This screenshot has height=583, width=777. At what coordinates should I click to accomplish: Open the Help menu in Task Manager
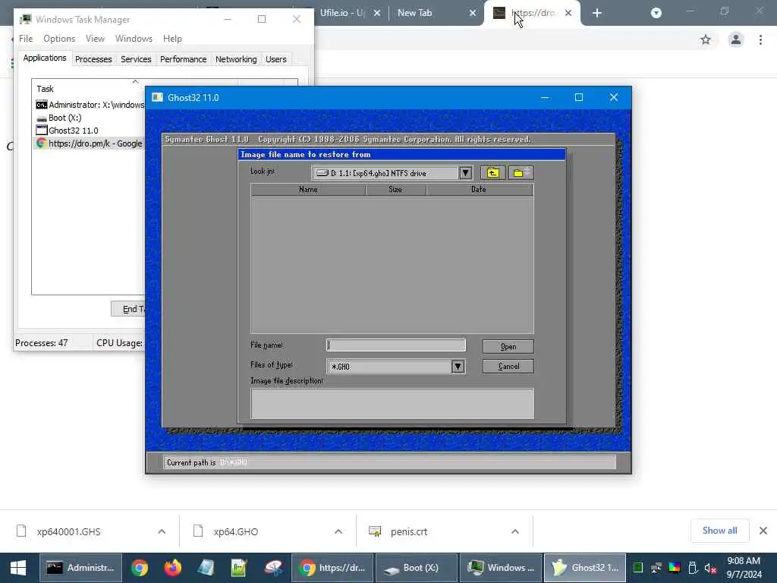click(x=172, y=39)
